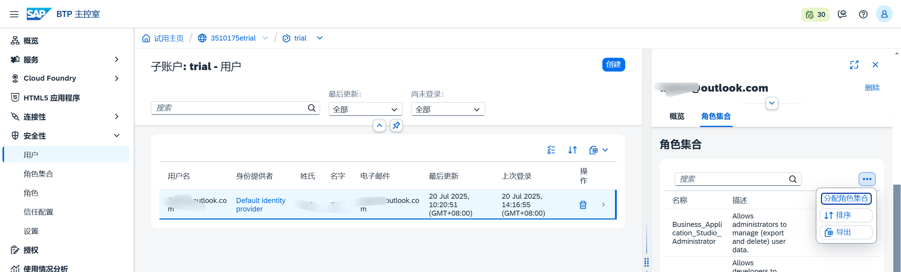This screenshot has height=272, width=901.
Task: Click the users table export icon
Action: [x=593, y=150]
